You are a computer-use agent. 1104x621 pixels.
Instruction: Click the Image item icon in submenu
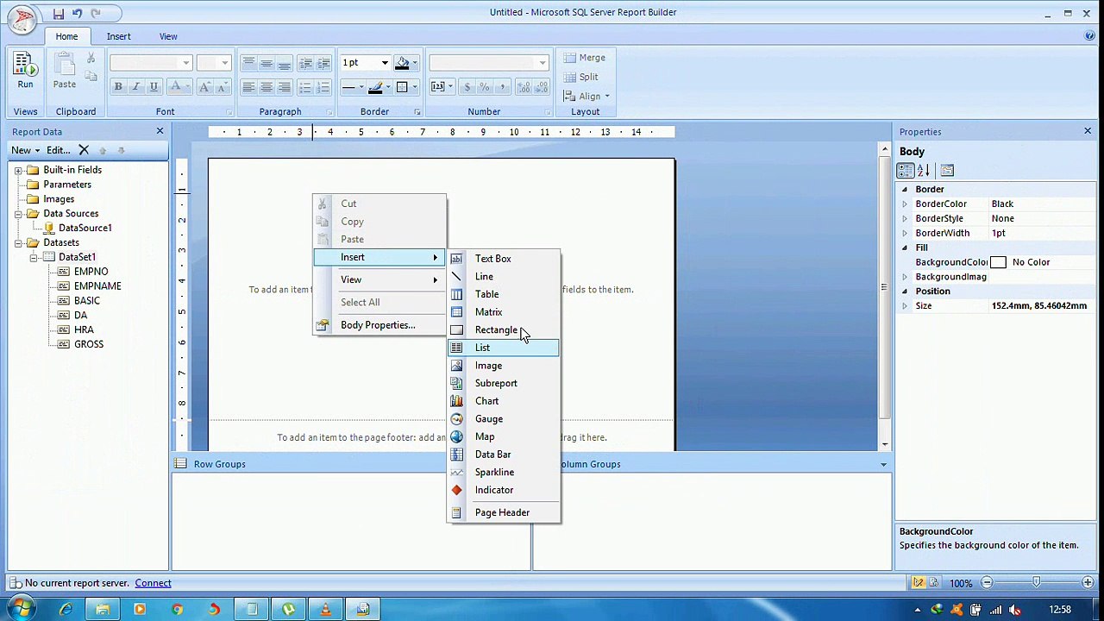pos(456,366)
